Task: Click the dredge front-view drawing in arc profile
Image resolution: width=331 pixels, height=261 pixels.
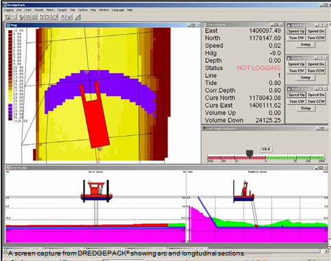Action: 96,191
